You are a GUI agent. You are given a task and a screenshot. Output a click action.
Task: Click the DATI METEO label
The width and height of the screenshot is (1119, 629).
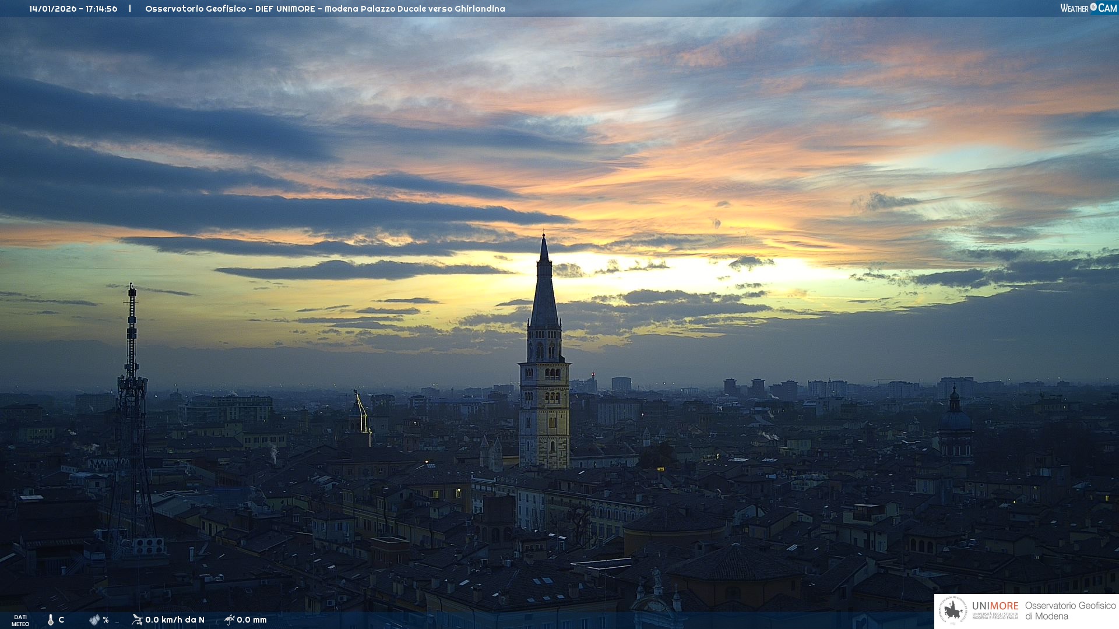pos(20,620)
